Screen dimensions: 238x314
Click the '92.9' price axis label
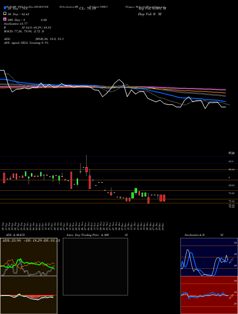tap(231, 161)
